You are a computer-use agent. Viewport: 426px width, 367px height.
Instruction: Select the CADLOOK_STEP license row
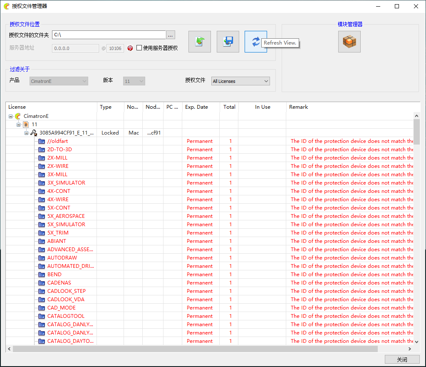point(210,291)
